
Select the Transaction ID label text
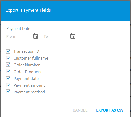point(26,51)
